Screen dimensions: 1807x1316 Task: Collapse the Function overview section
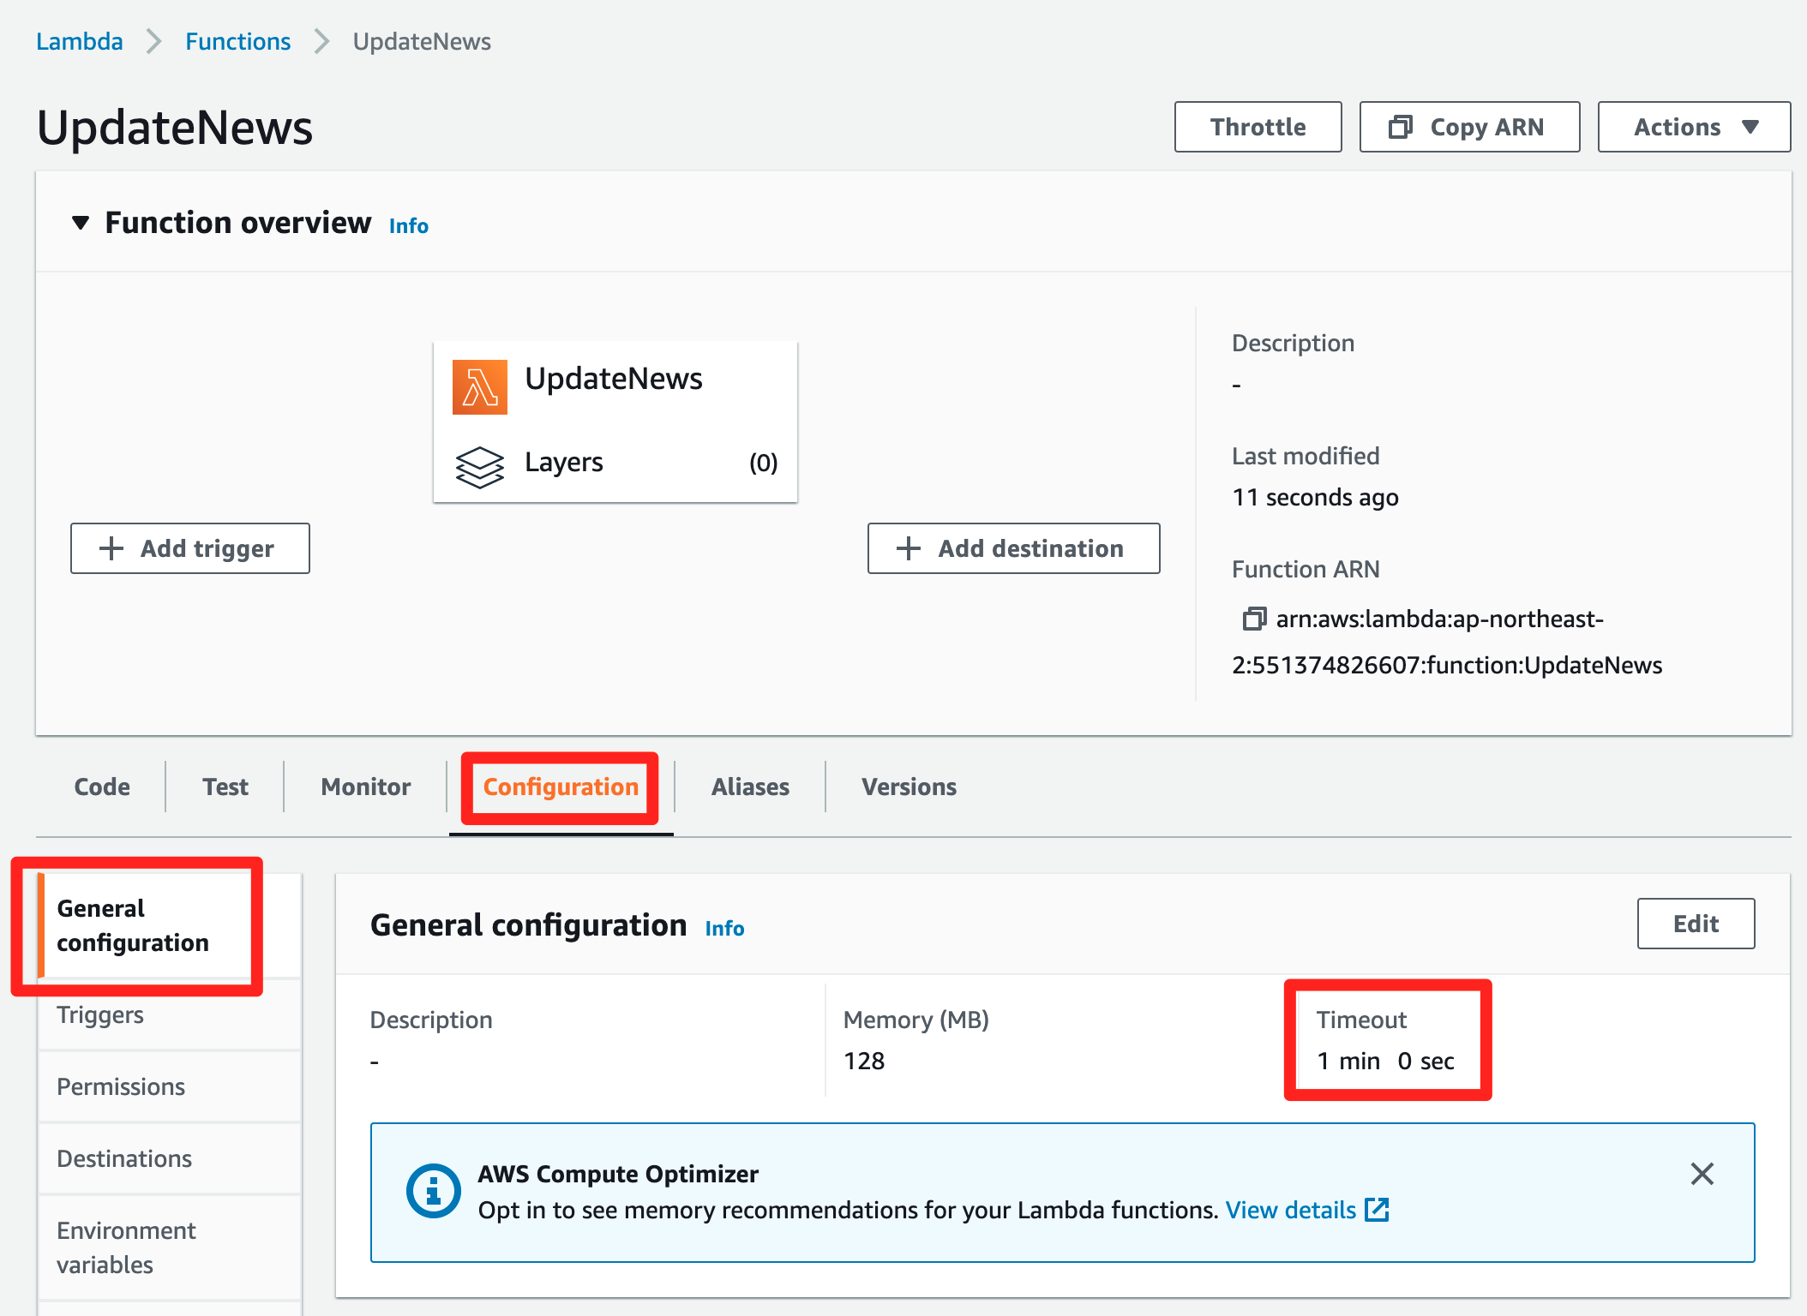81,223
